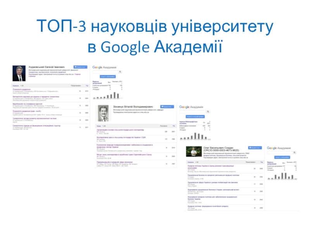Open Зіновчук's article "Економічна природа псевдокооперативів"

pos(125,146)
